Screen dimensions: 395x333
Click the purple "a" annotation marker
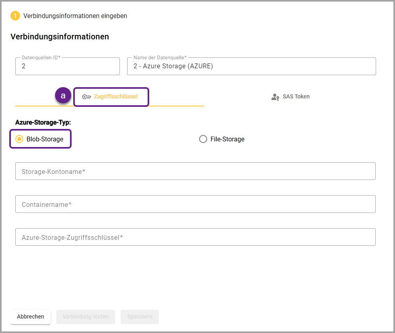63,96
